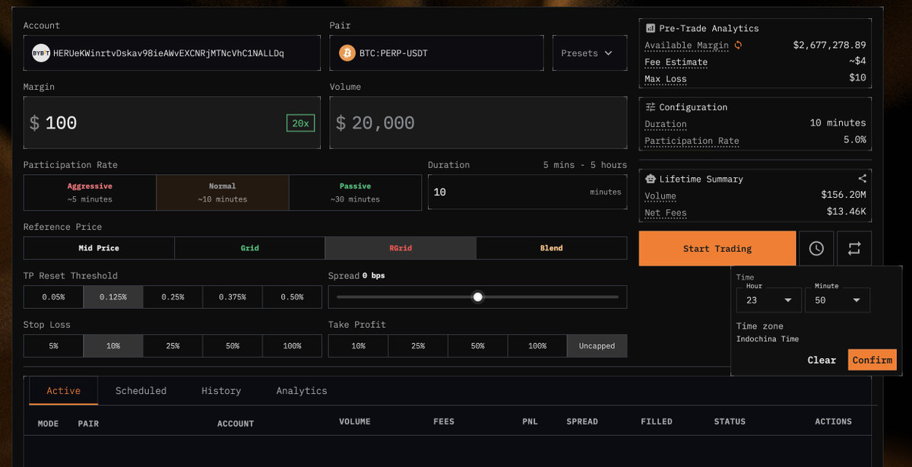Choose Blend reference price
The width and height of the screenshot is (912, 467).
[552, 248]
